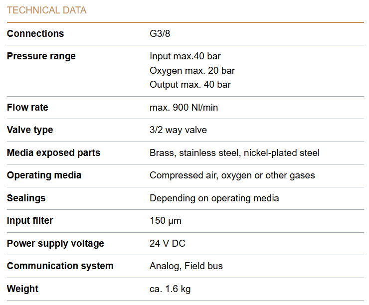Click the Analog, Field bus value
Screen dimensions: 369x305
[x=186, y=266]
